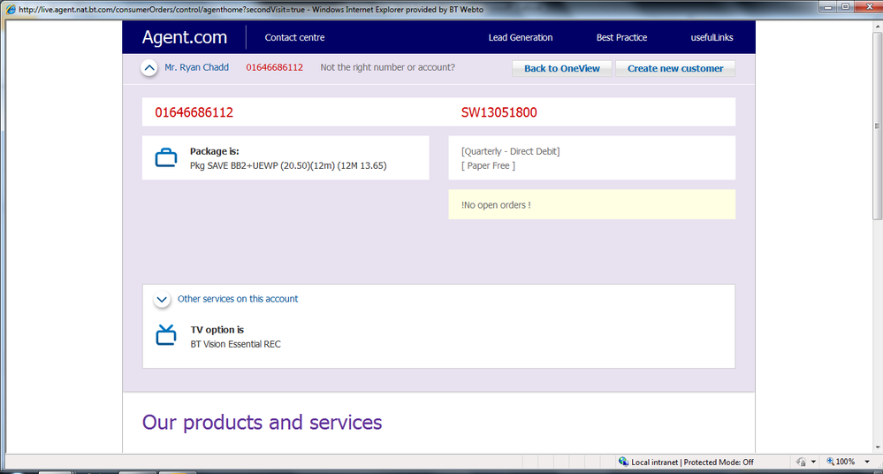This screenshot has height=474, width=883.
Task: Click the [Quarterly - Direct Debit] text
Action: tap(511, 151)
